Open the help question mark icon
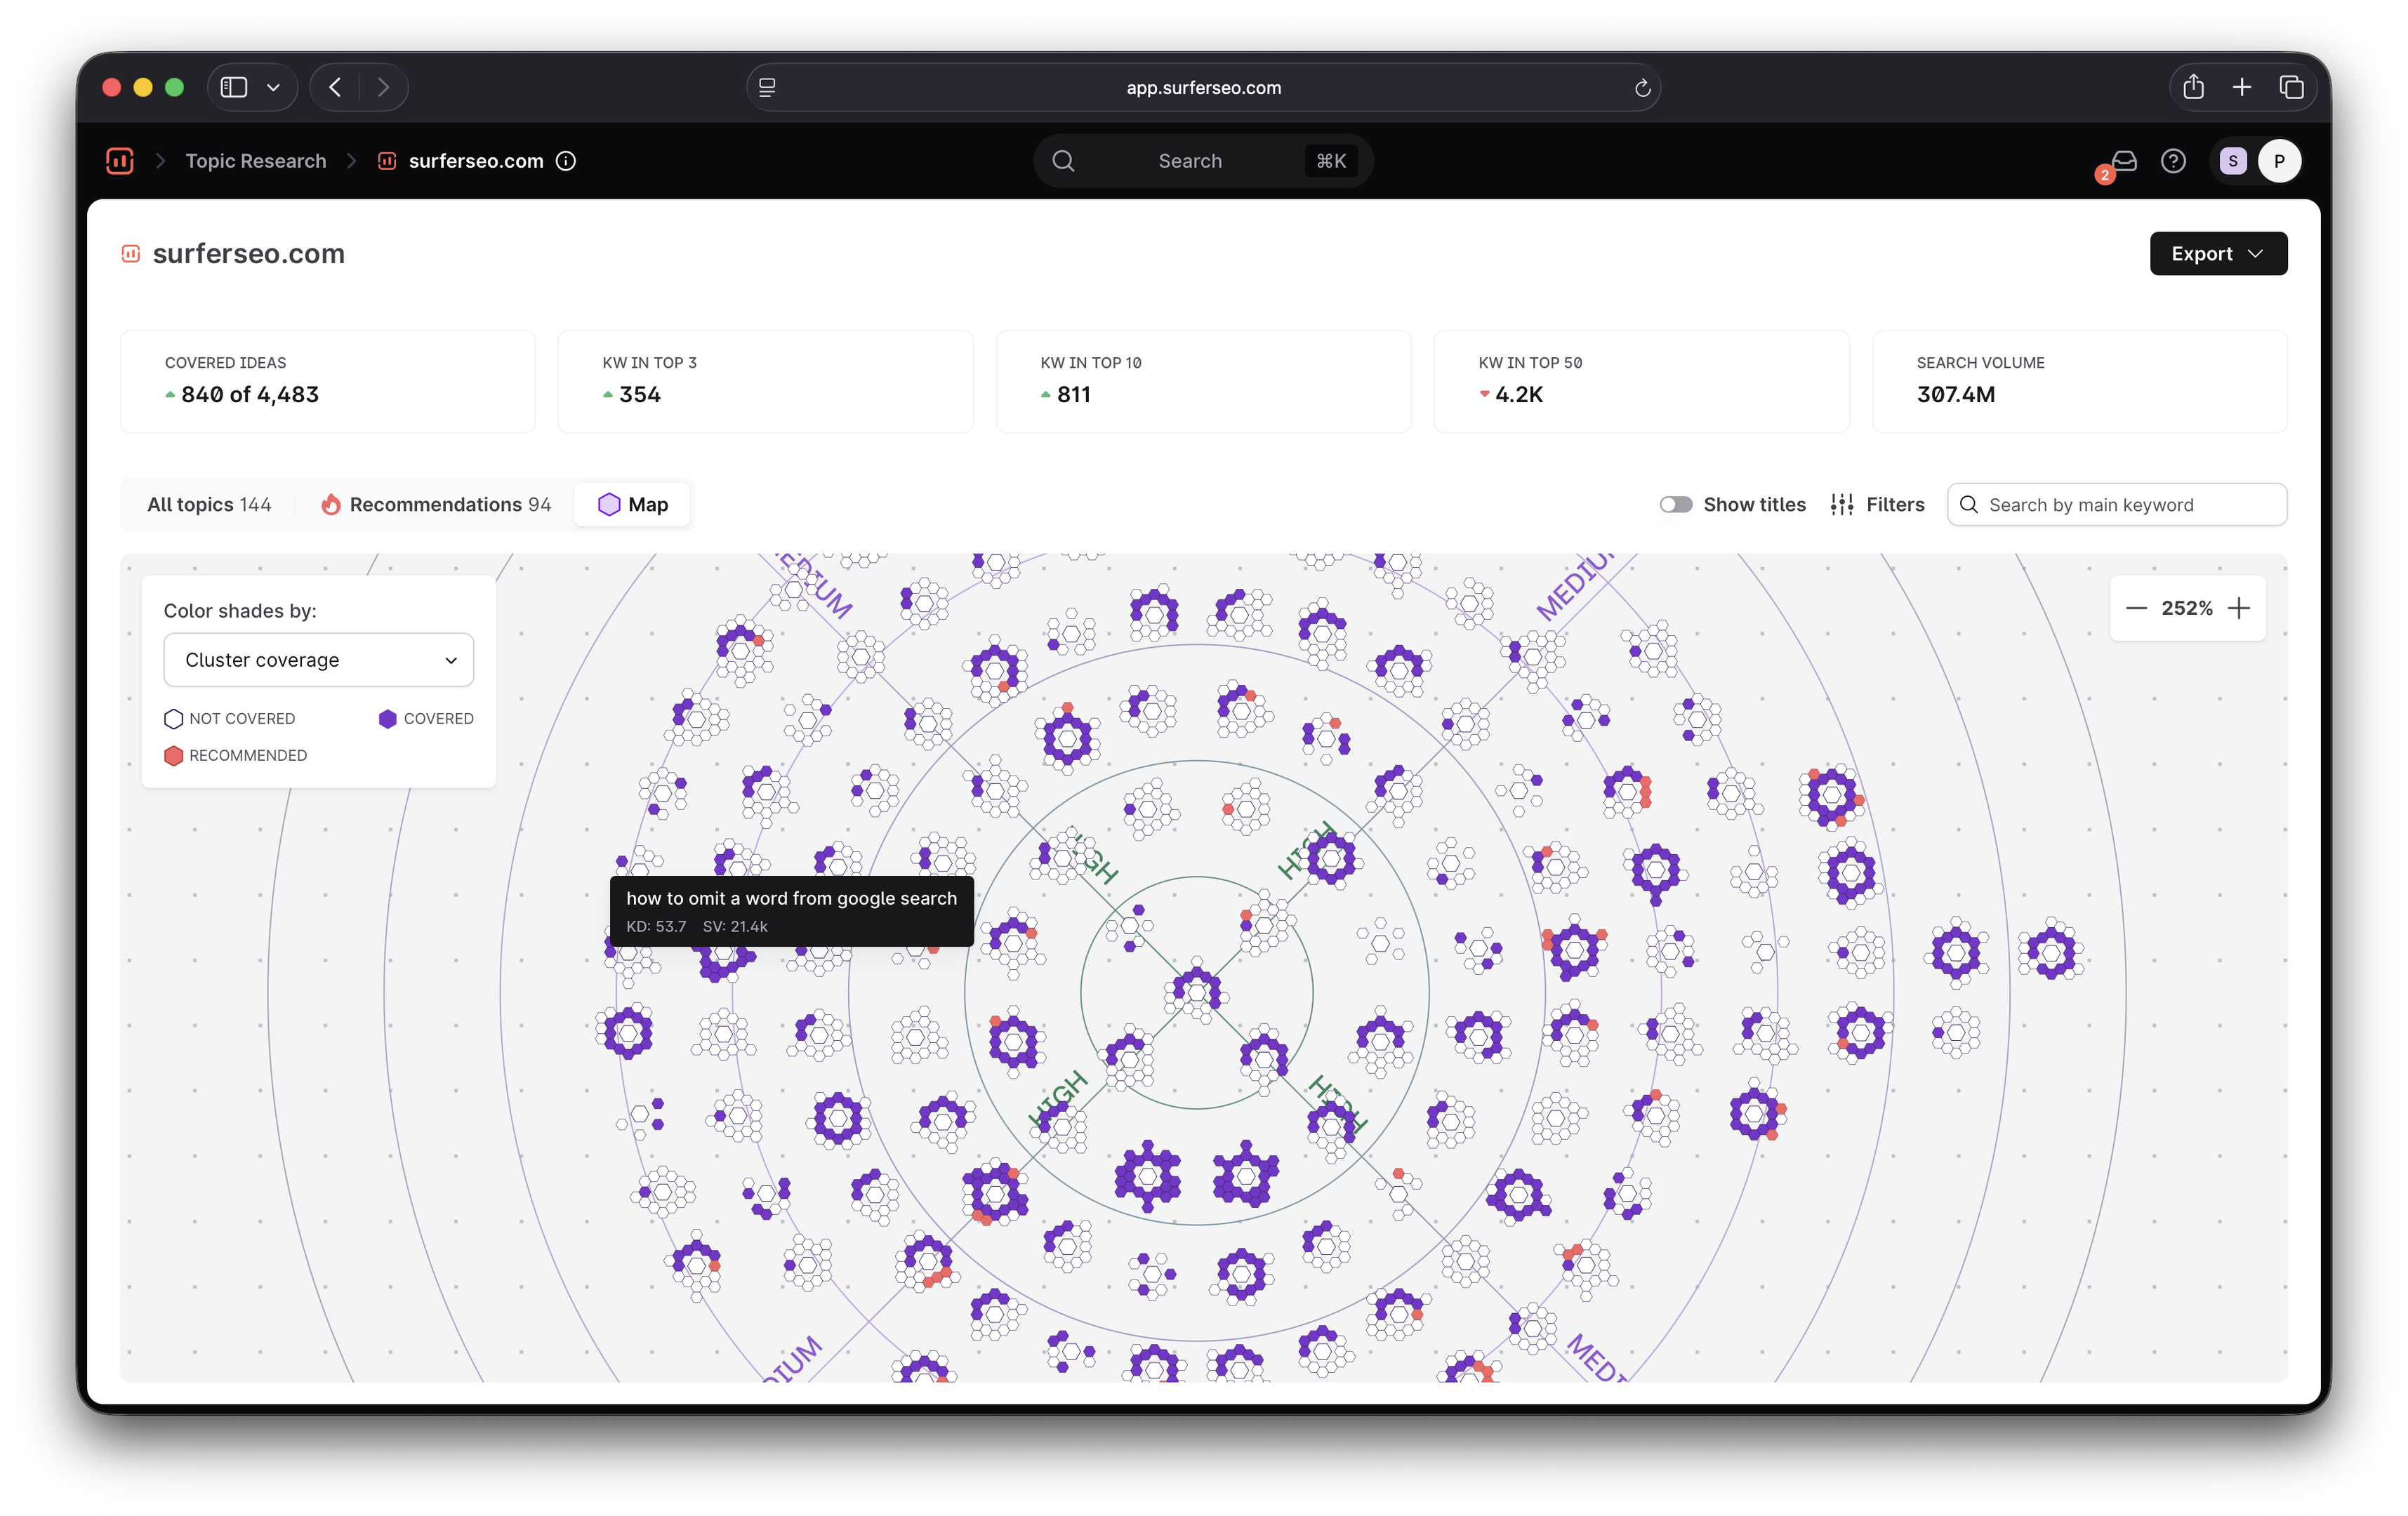 2173,161
